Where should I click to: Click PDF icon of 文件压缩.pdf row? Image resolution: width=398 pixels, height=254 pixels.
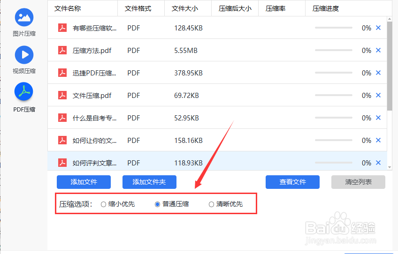(x=62, y=95)
